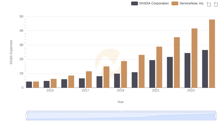This screenshot has height=127, width=221.
Task: Select the ServiceNow bar for 2024
Action: coord(212,54)
